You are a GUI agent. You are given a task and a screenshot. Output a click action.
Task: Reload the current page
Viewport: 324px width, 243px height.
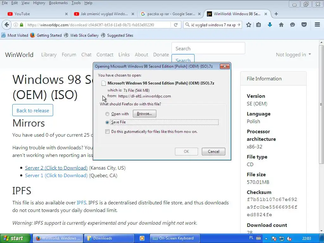[176, 25]
